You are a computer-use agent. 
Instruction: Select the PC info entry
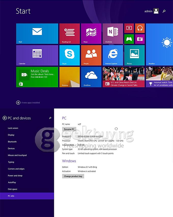coord(27,196)
